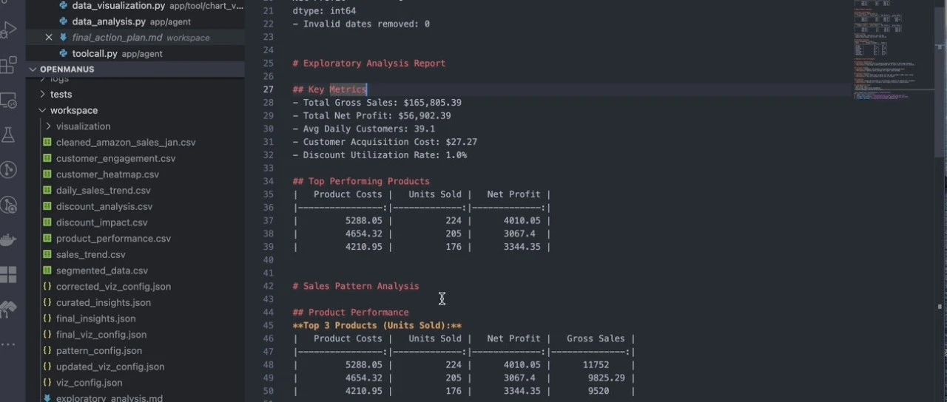The height and width of the screenshot is (402, 947).
Task: Open the Extensions view
Action: click(x=9, y=65)
